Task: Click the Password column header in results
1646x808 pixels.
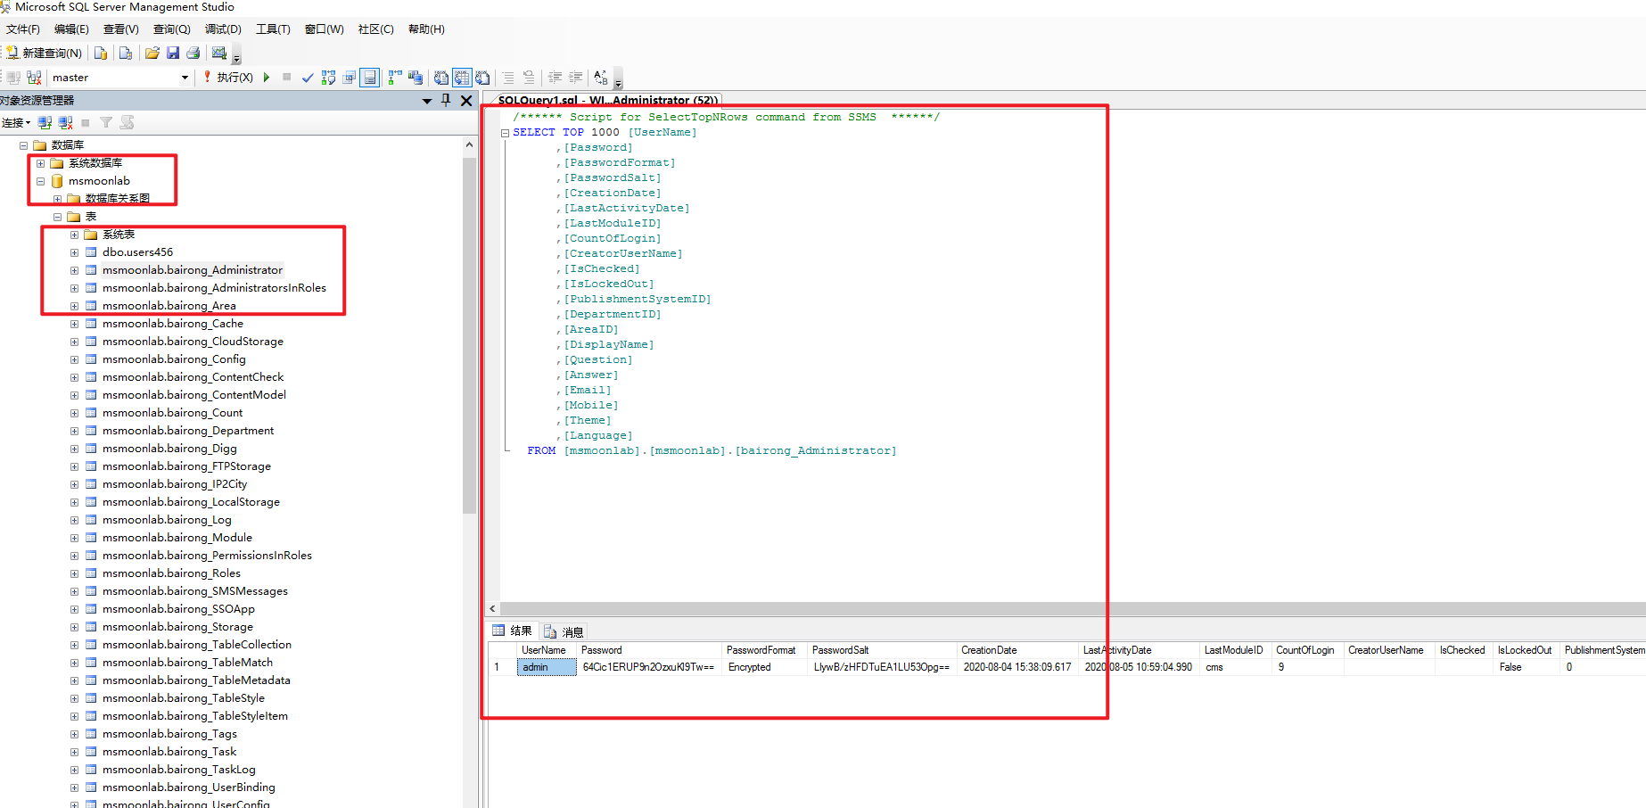Action: [649, 650]
